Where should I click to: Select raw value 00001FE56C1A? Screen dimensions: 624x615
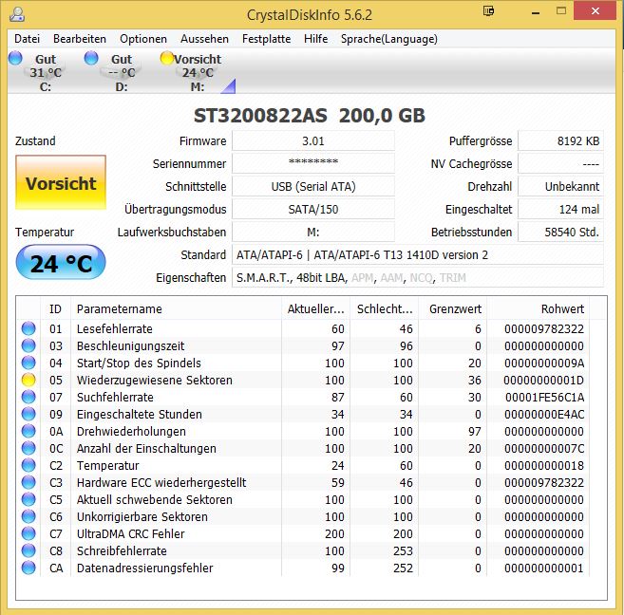545,397
